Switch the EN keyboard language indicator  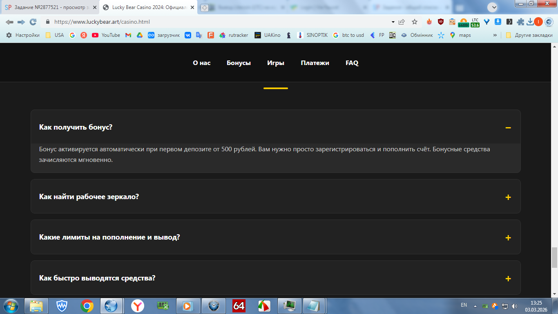(x=464, y=305)
